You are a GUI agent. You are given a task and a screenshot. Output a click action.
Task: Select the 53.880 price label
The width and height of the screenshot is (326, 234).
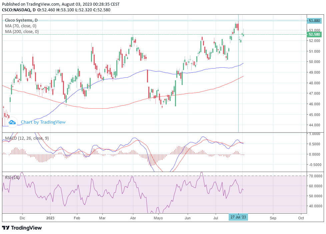314,21
